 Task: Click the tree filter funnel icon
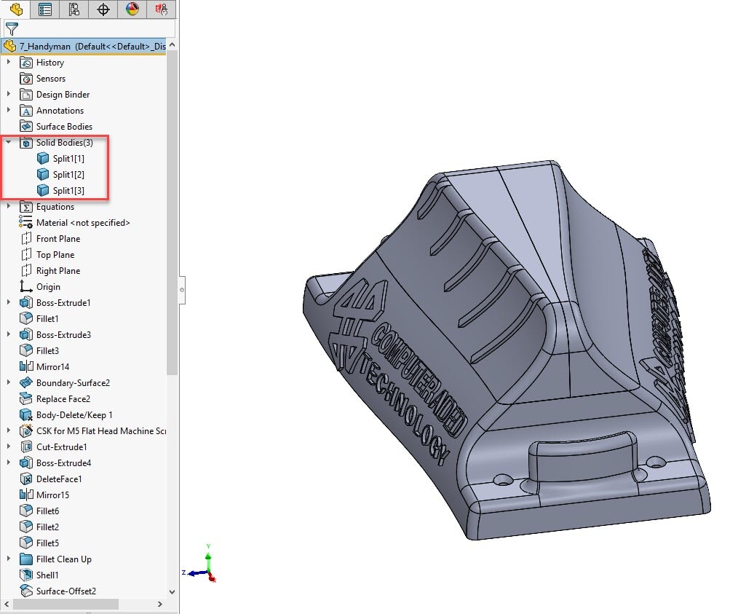tap(12, 29)
